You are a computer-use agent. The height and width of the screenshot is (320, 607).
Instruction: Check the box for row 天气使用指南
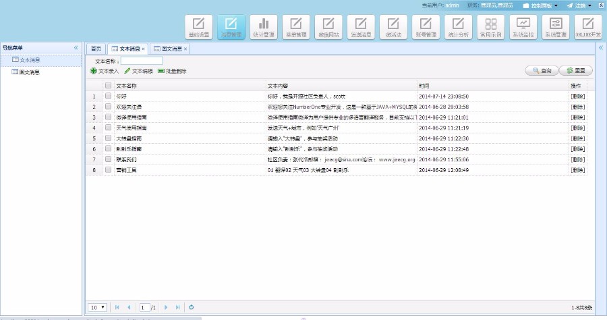coord(108,127)
